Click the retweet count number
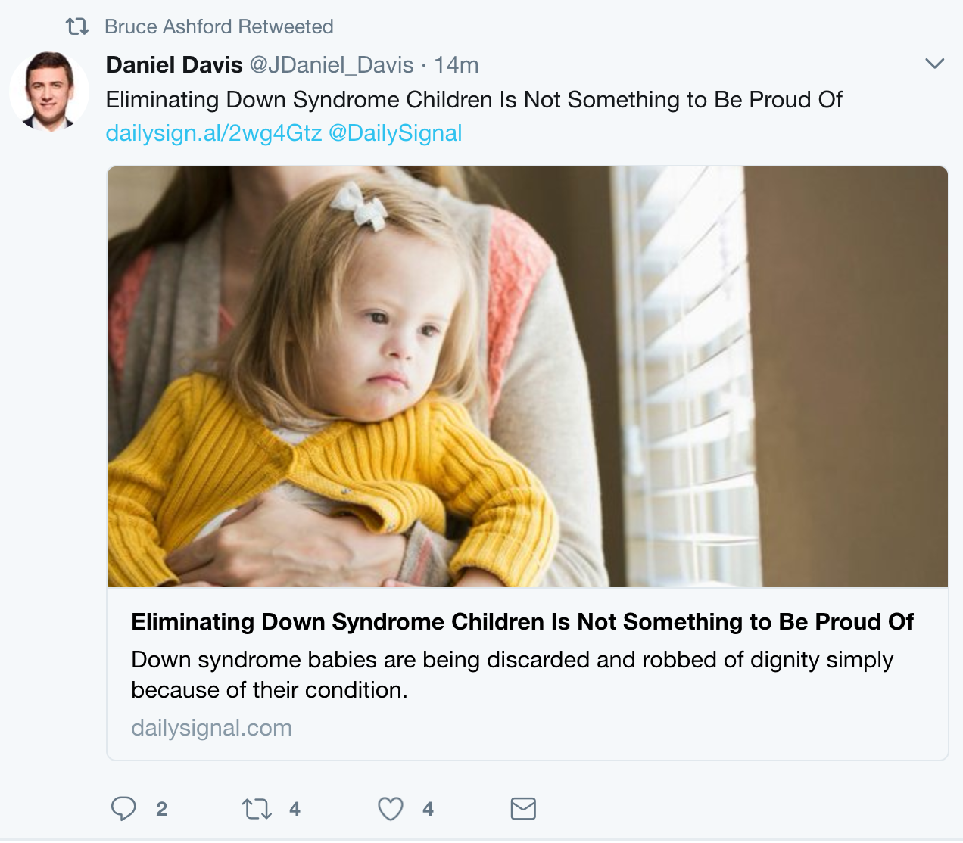 pyautogui.click(x=295, y=810)
